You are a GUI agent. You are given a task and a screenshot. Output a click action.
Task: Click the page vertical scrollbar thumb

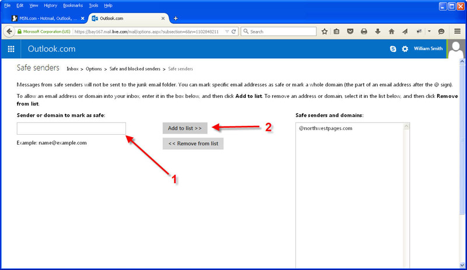(462, 139)
